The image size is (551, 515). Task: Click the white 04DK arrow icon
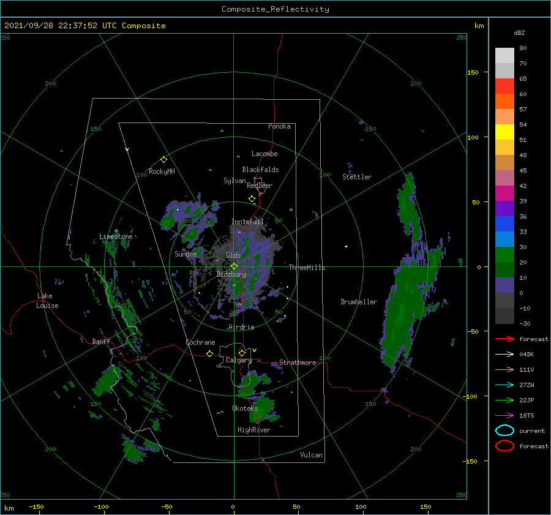pos(504,354)
